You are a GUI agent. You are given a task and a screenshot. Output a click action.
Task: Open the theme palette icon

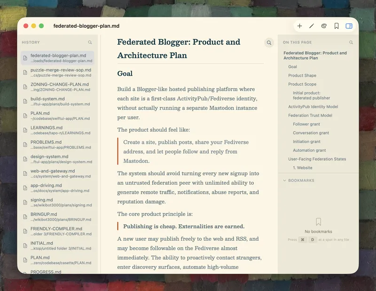(324, 26)
